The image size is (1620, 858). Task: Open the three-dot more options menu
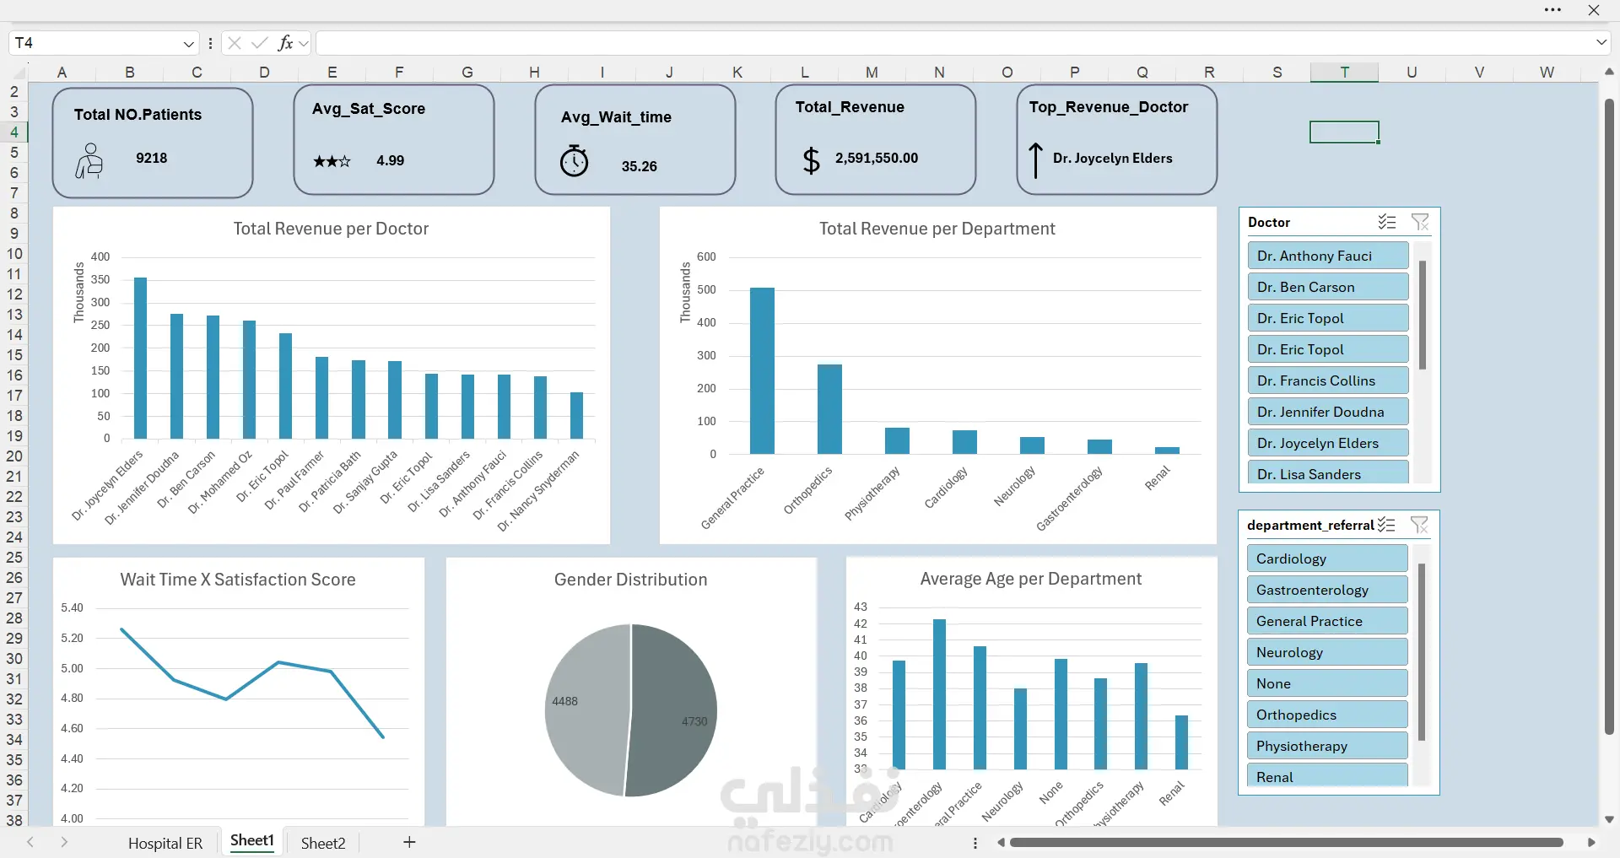click(1552, 10)
